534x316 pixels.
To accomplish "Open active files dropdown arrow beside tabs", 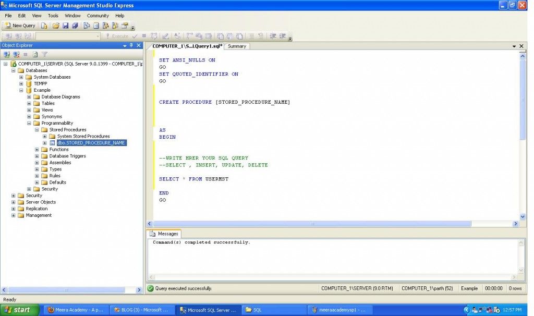I will pos(514,46).
